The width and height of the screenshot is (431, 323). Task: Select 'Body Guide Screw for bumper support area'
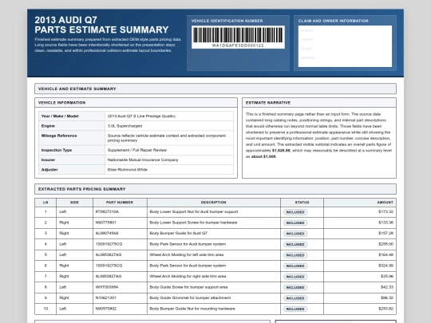(188, 287)
